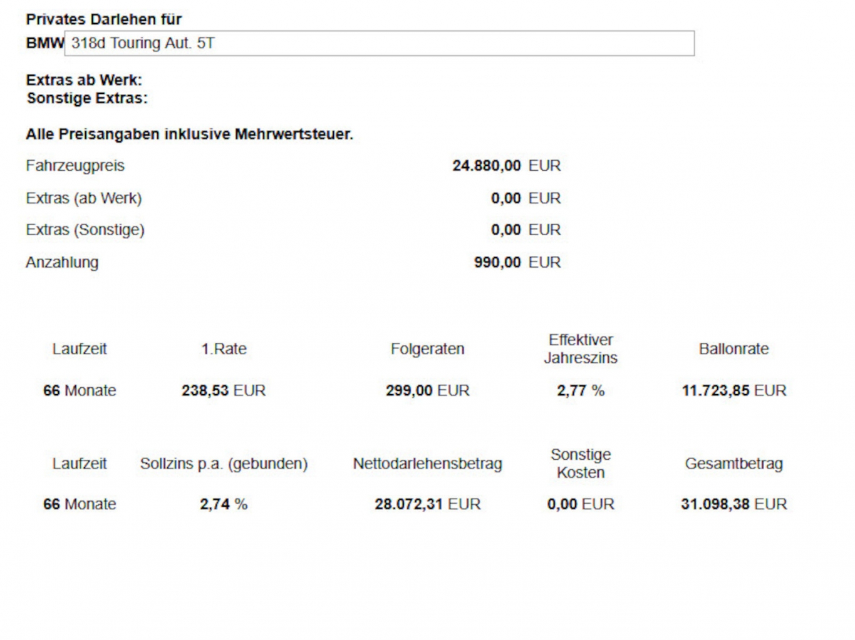
Task: Select the first rate value 238,53 EUR
Action: click(224, 390)
